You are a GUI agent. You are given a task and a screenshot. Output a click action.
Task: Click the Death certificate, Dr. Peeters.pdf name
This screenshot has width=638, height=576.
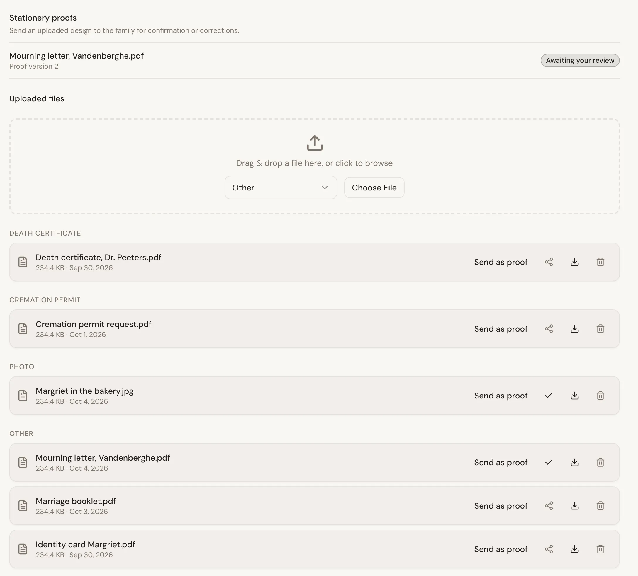coord(99,258)
